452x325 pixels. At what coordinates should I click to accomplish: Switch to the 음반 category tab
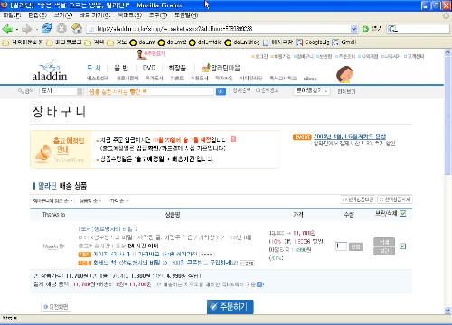coord(121,68)
